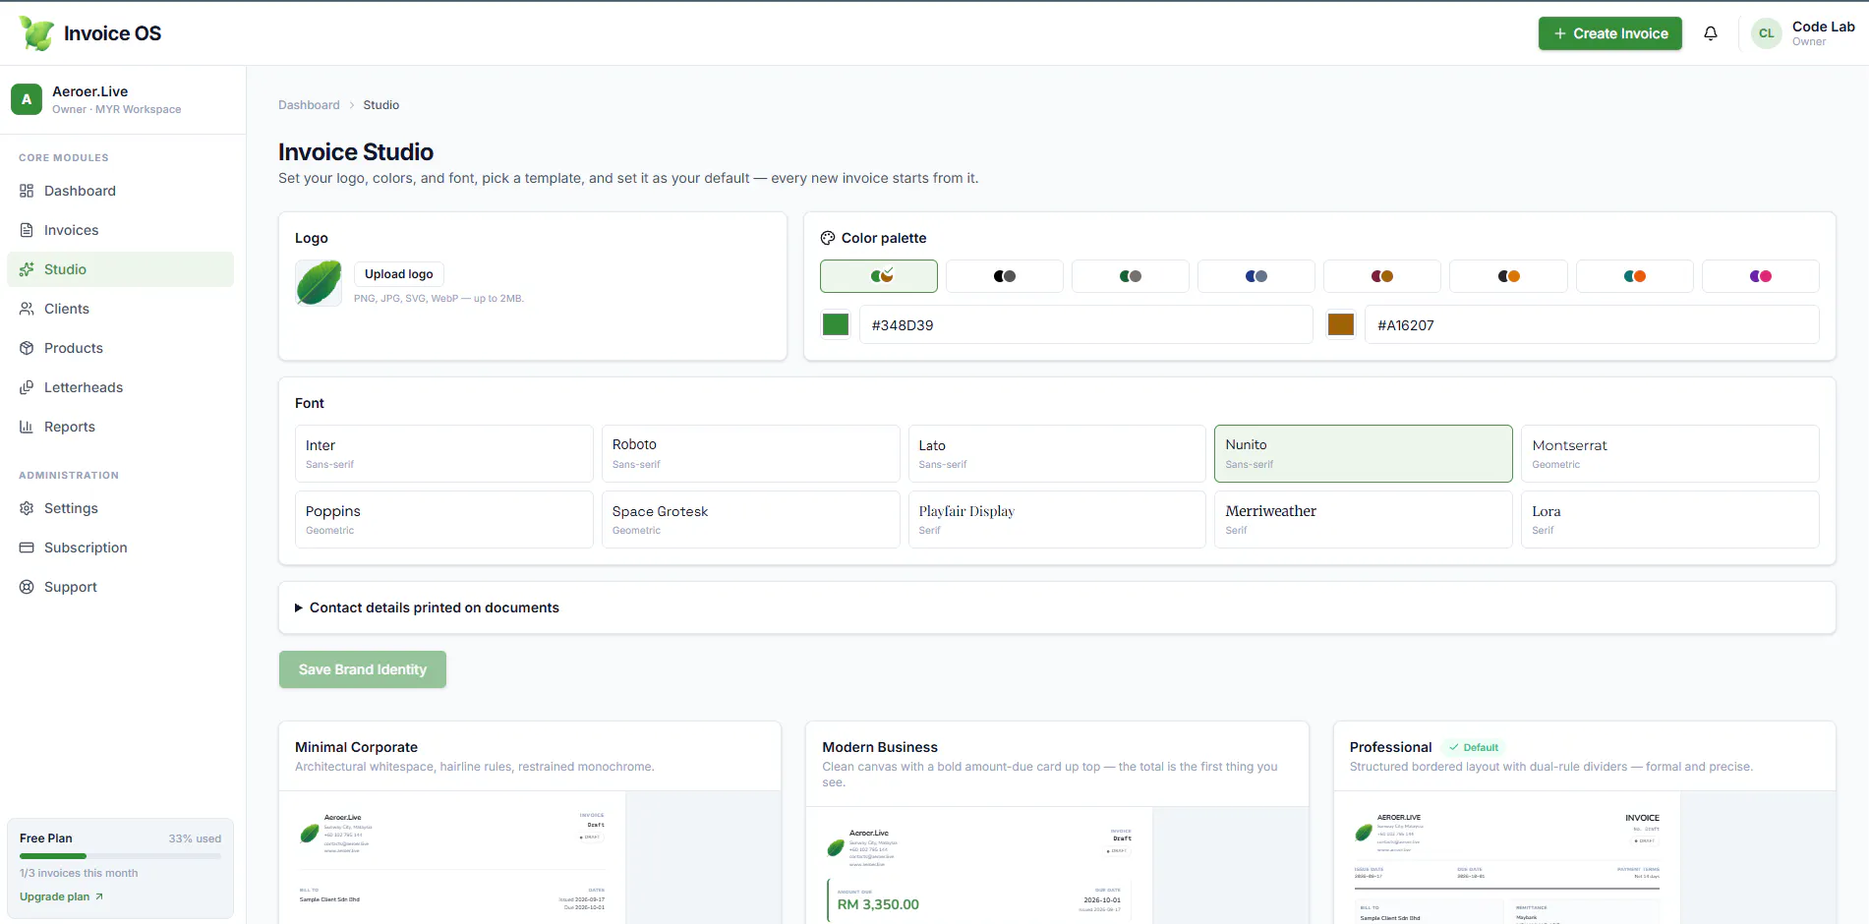Click the Products box icon
The width and height of the screenshot is (1869, 924).
coord(27,348)
